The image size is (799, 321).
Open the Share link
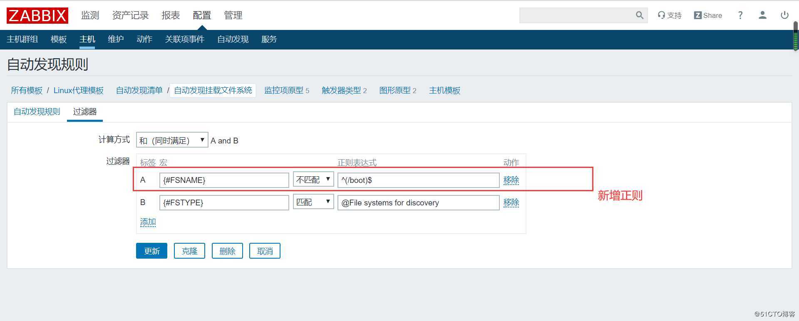708,15
